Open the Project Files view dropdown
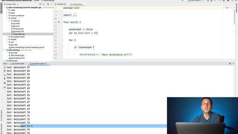Screen dimensions: 238x134 click(11, 4)
